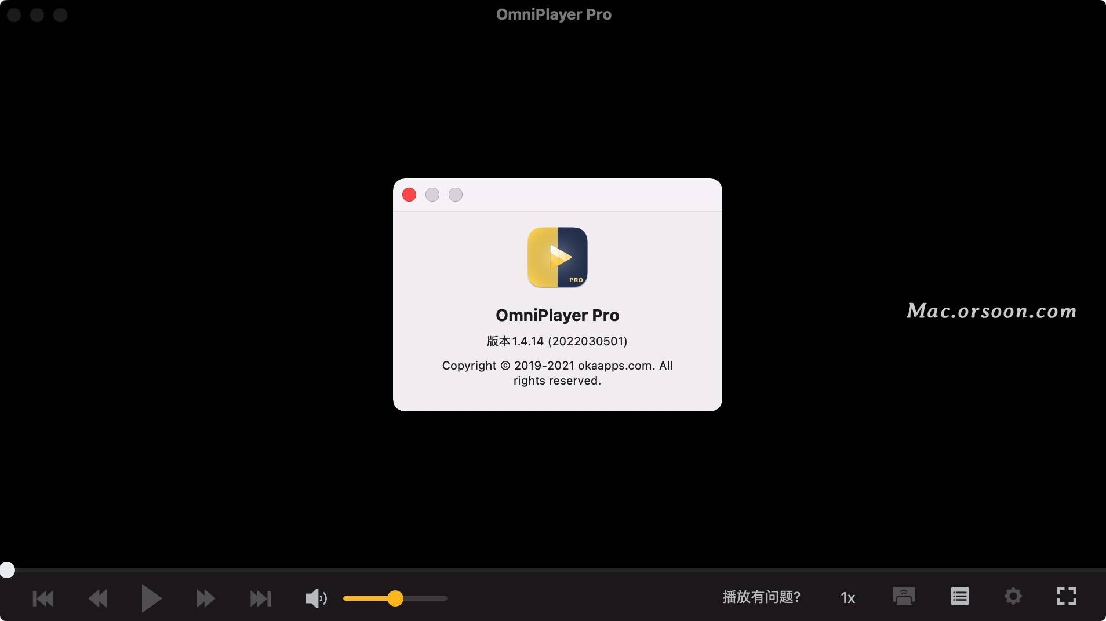This screenshot has width=1106, height=621.
Task: Click the OmniPlayer Pro name in About dialog
Action: [557, 315]
